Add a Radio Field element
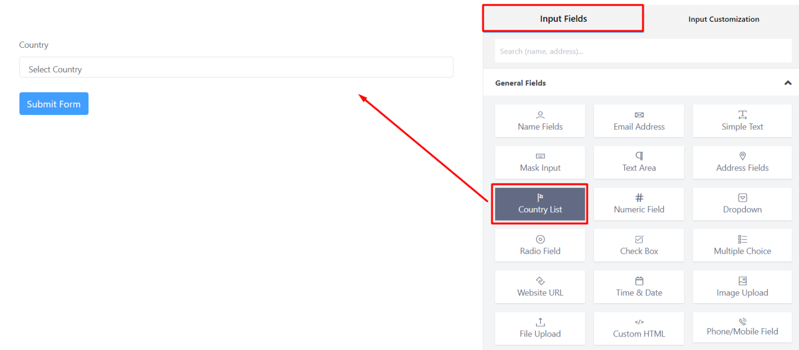 [540, 245]
